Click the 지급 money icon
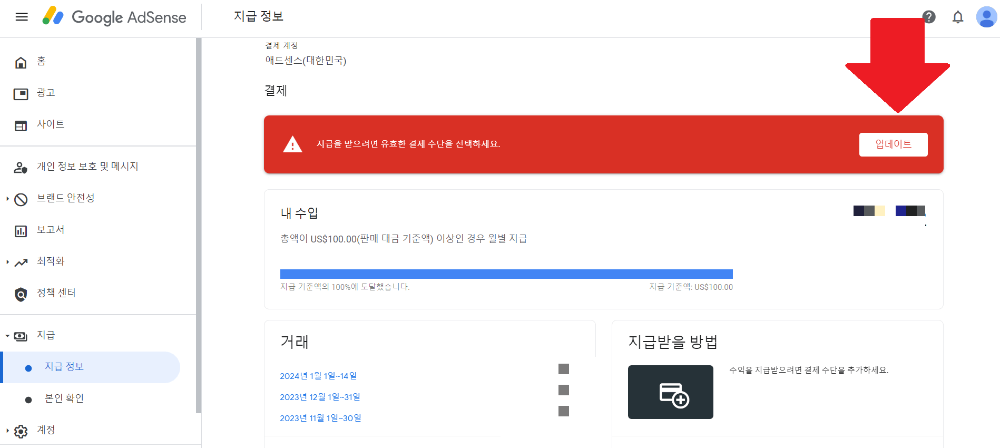The height and width of the screenshot is (448, 1000). click(x=21, y=336)
